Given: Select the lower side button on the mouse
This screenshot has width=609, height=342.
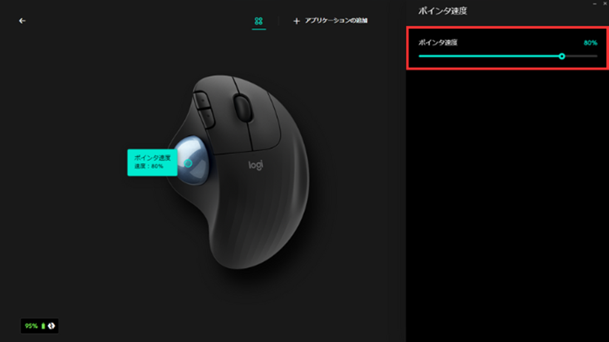Looking at the screenshot, I should [x=207, y=118].
